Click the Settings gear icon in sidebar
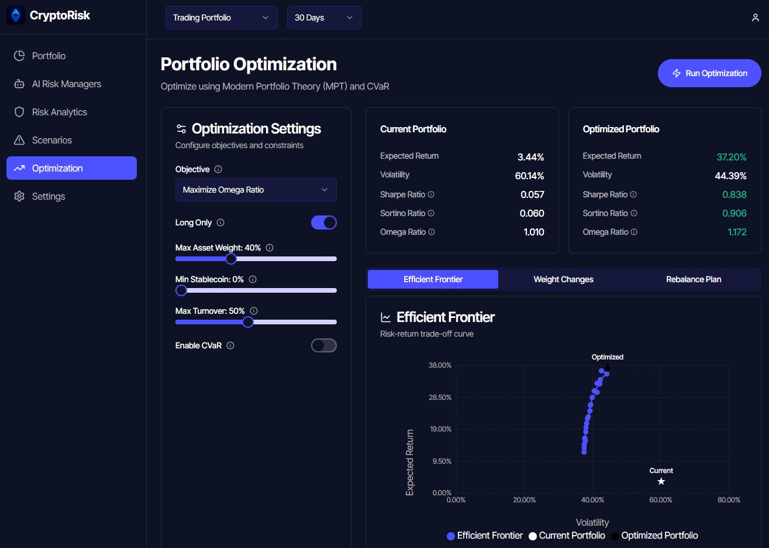 point(19,196)
